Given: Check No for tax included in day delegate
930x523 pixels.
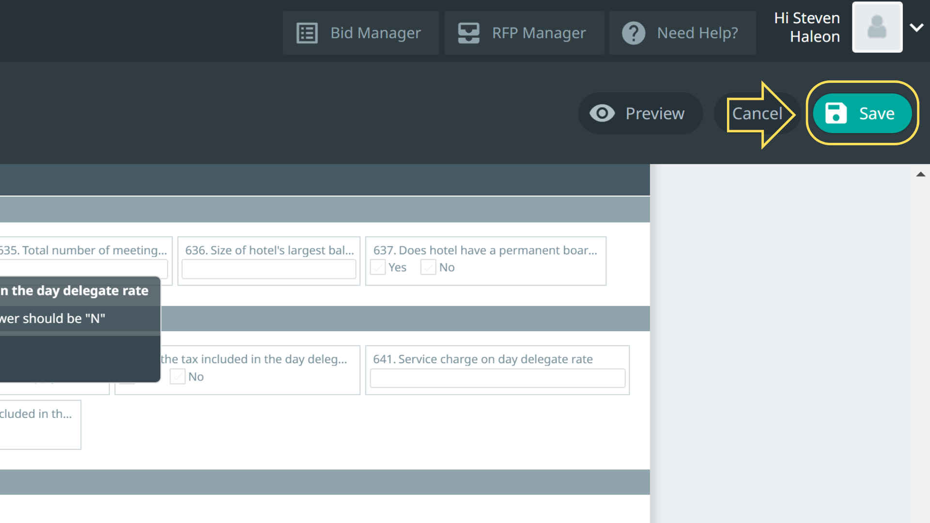Looking at the screenshot, I should point(178,377).
